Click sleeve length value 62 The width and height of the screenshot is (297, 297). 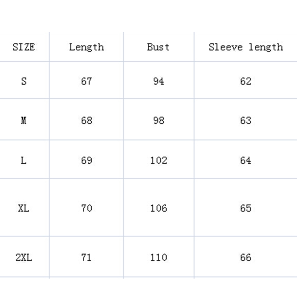245,81
